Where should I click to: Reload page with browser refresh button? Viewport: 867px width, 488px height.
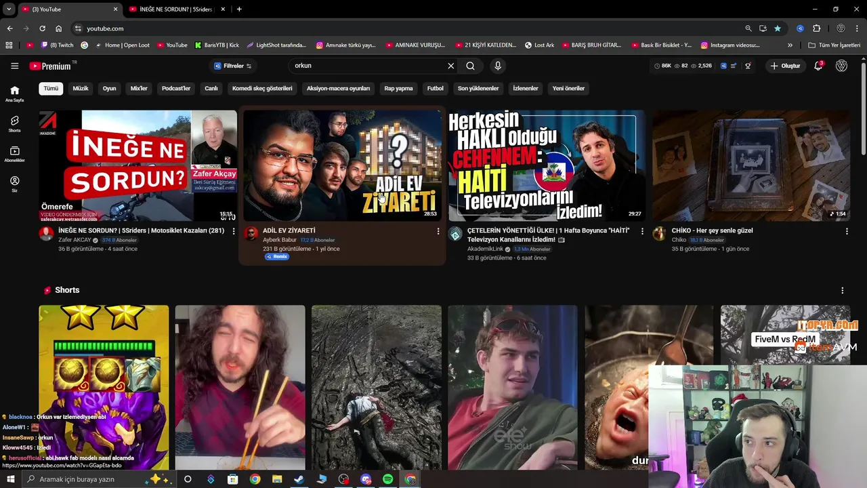(42, 28)
